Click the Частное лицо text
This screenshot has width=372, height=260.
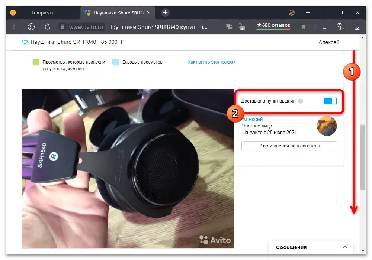coord(257,126)
